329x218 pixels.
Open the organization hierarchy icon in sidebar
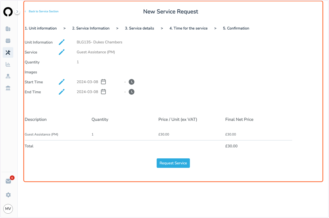[x=8, y=76]
